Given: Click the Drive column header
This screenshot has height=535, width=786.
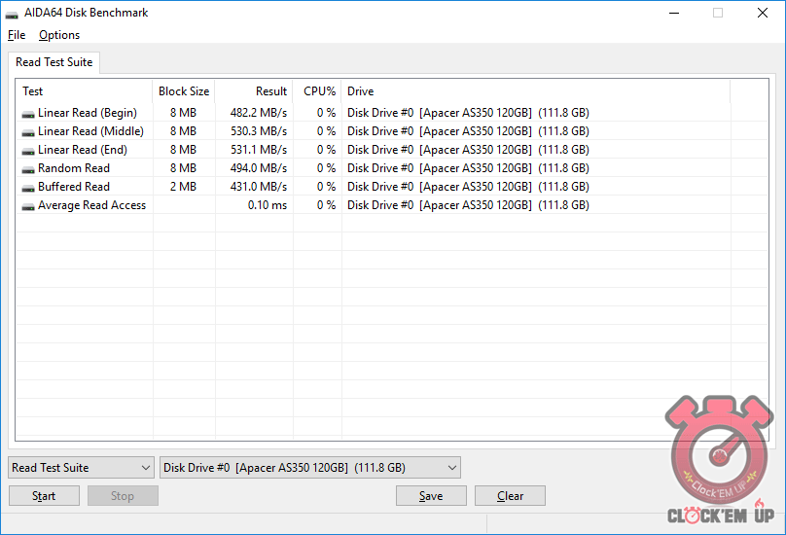Looking at the screenshot, I should 535,91.
